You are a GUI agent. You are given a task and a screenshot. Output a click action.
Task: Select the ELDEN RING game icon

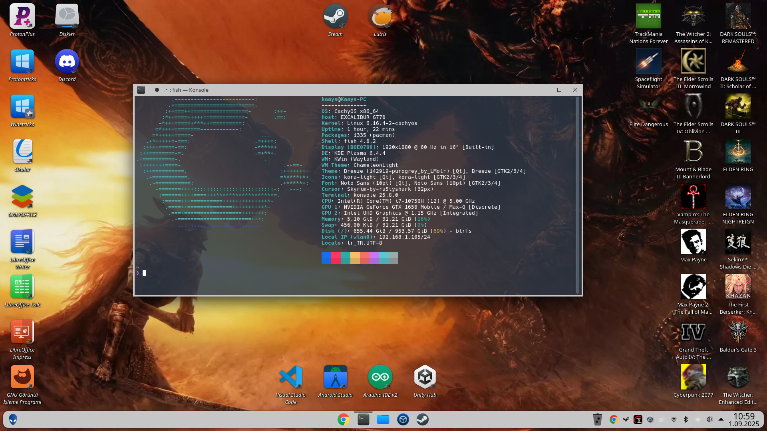(738, 152)
